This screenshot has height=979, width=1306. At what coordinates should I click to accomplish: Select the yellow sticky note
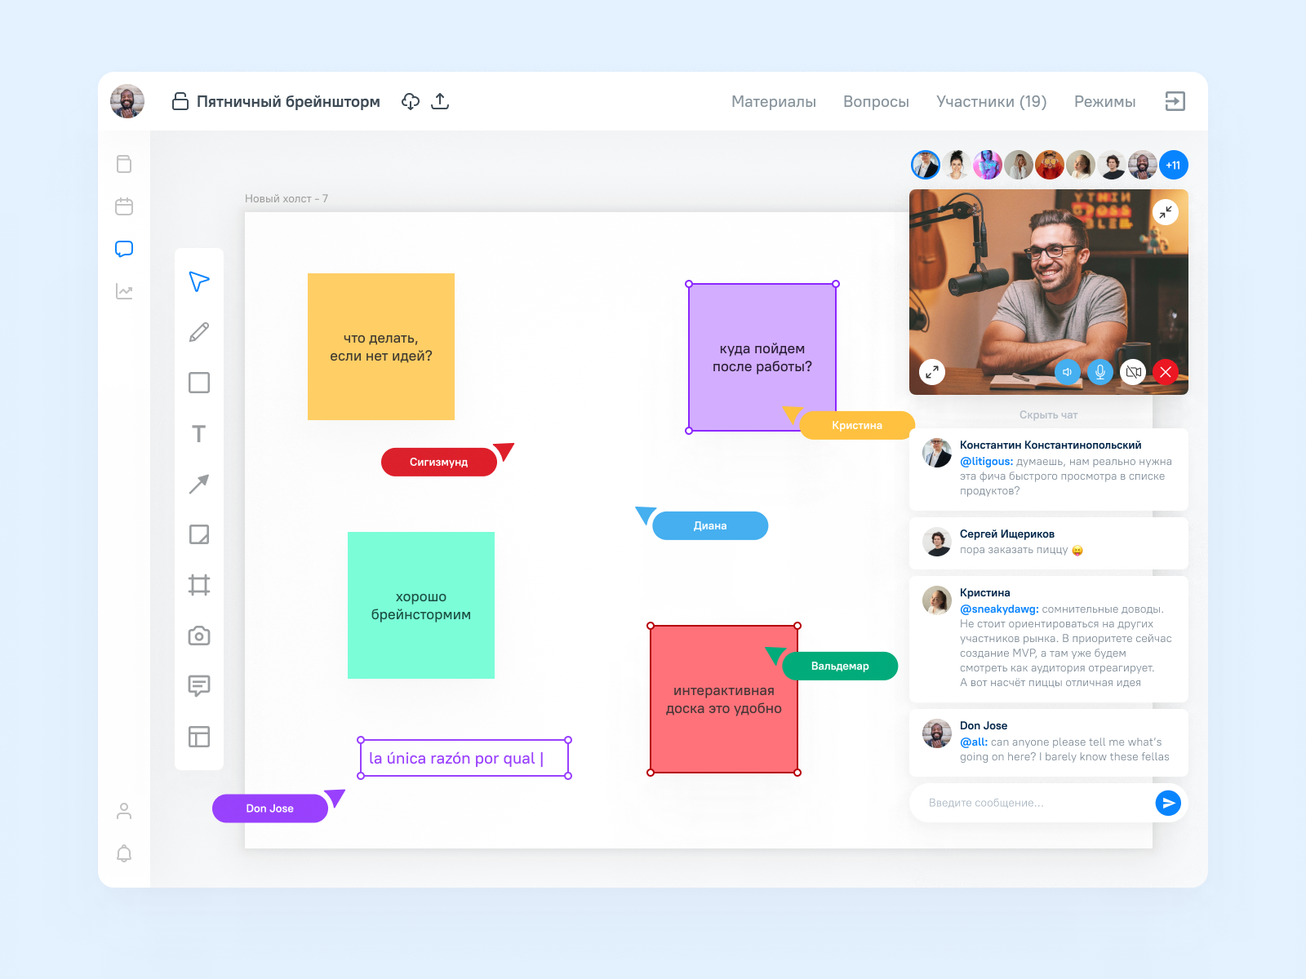381,347
